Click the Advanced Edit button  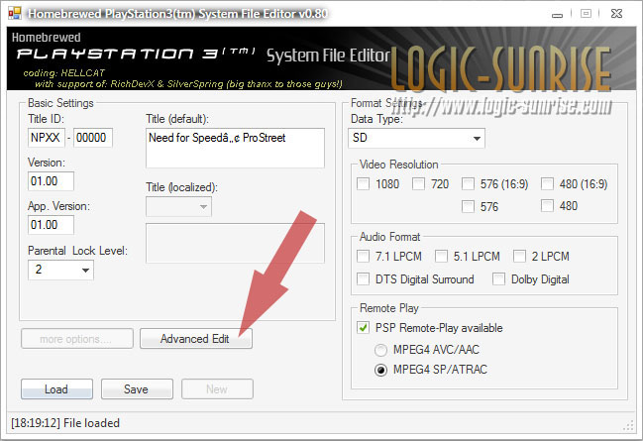click(x=196, y=339)
